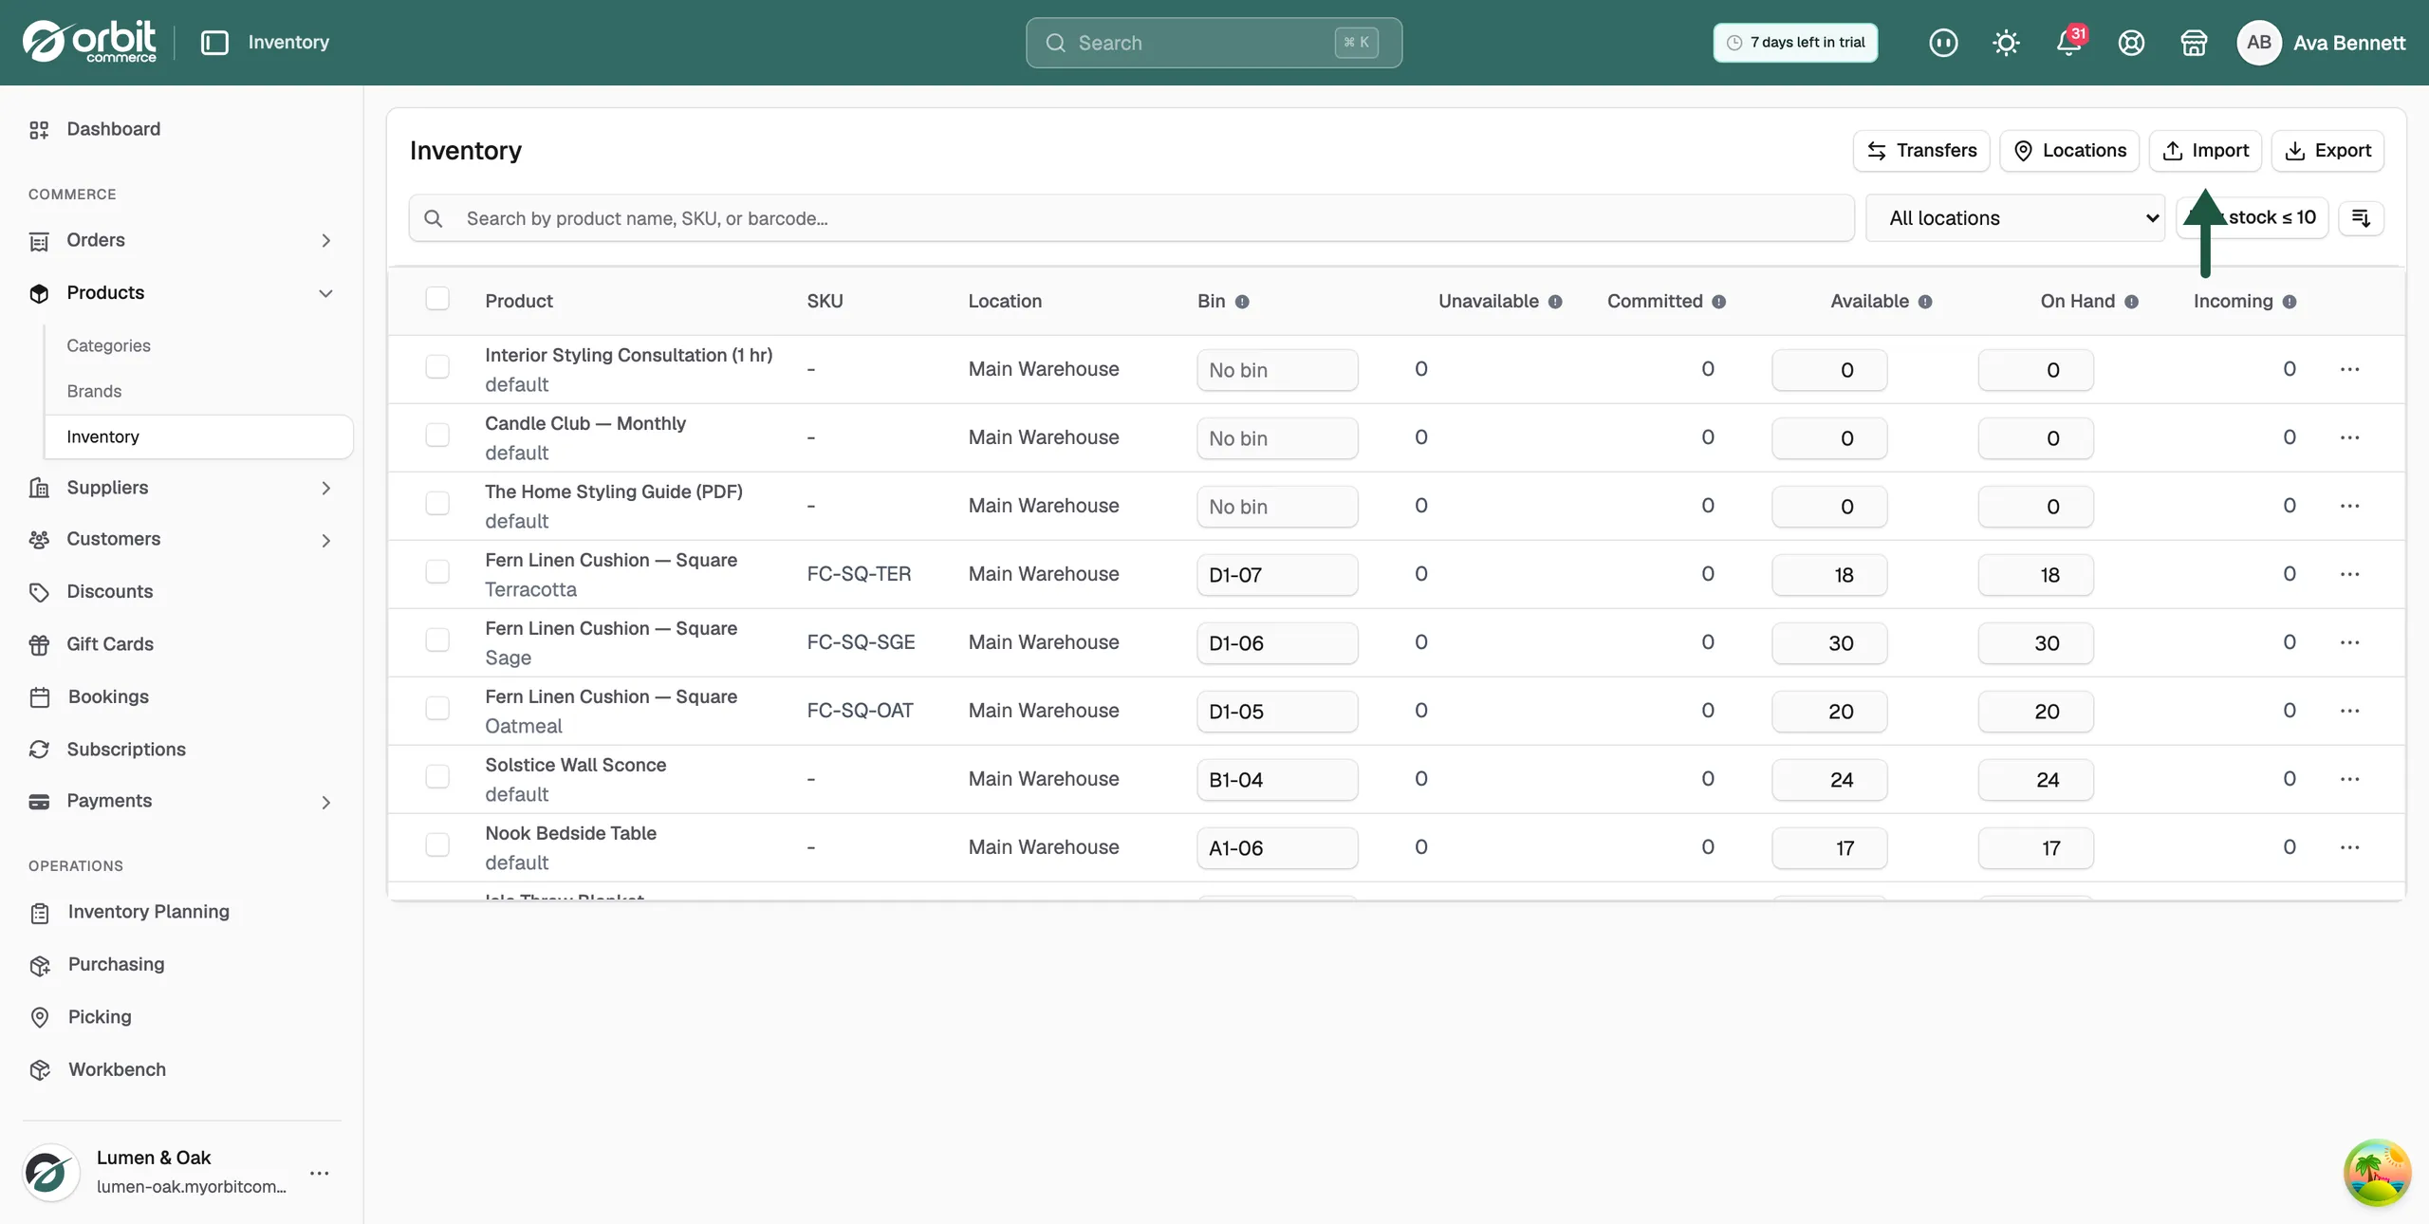Toggle light theme sun icon
This screenshot has width=2429, height=1224.
(x=2006, y=43)
